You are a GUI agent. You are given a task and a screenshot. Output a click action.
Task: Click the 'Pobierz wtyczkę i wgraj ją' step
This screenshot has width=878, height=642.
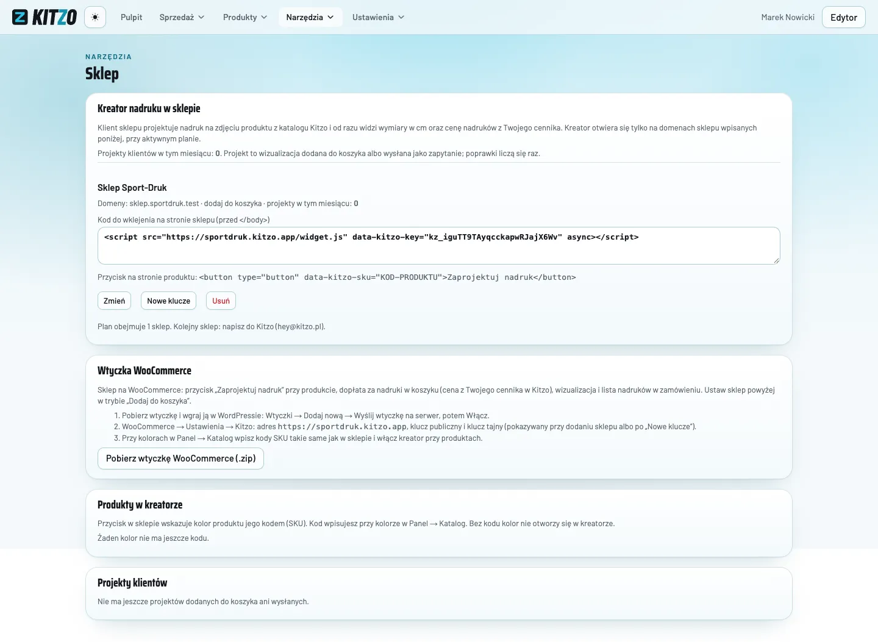point(305,416)
